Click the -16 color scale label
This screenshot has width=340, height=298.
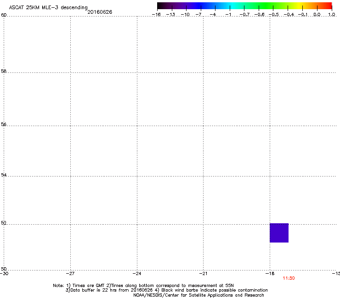click(156, 15)
